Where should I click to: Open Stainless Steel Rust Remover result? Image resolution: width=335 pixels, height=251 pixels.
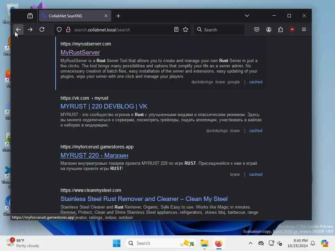pyautogui.click(x=144, y=199)
